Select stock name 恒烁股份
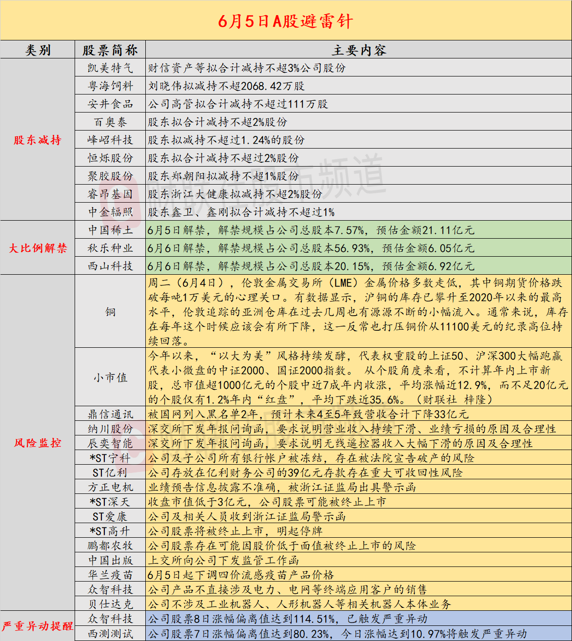Screen dimensions: 572x641 pyautogui.click(x=110, y=158)
